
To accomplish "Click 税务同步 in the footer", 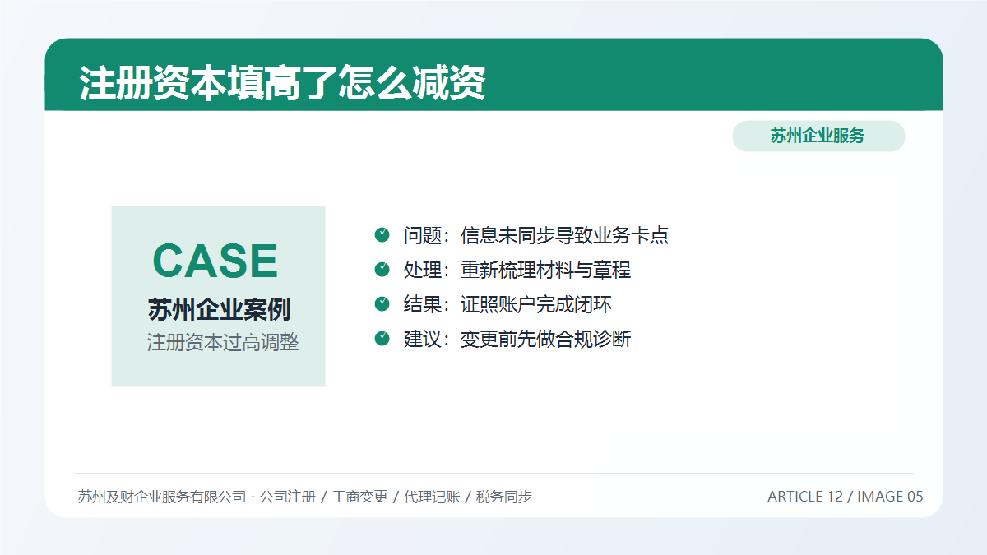I will [x=503, y=497].
